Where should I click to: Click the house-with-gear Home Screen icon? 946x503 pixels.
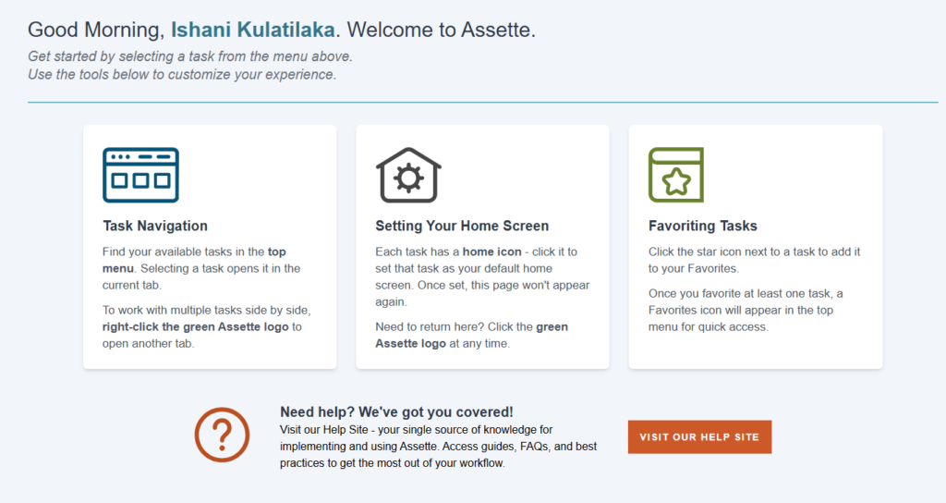[x=408, y=175]
